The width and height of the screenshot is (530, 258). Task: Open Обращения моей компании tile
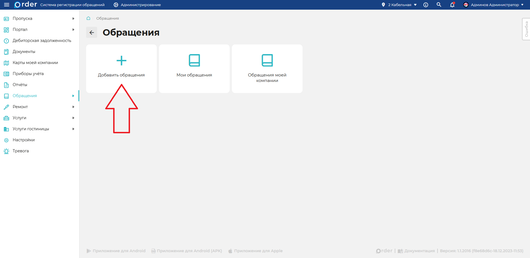click(267, 69)
